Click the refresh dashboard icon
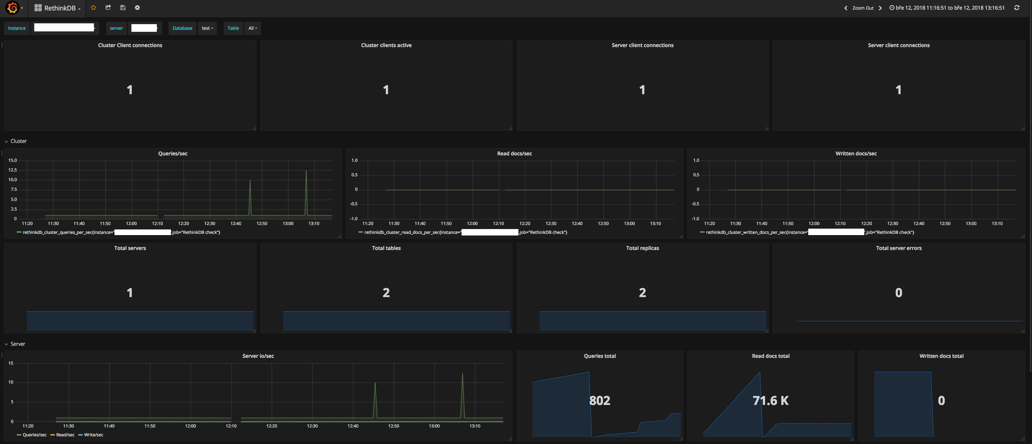Viewport: 1032px width, 444px height. (x=1017, y=8)
